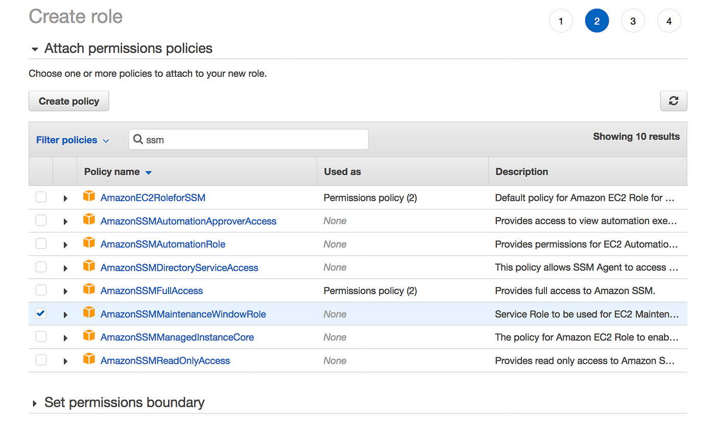Click the orange box icon for AmazonEC2RoleforSSM
This screenshot has width=715, height=423.
[89, 197]
